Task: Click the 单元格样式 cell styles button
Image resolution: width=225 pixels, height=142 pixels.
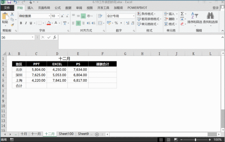Action: tap(148, 24)
